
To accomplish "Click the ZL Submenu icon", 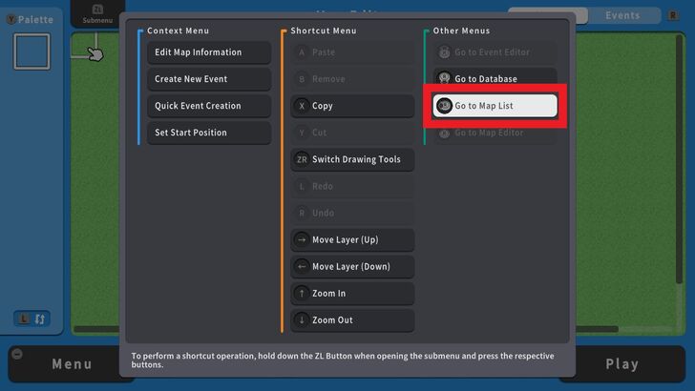I will coord(96,13).
